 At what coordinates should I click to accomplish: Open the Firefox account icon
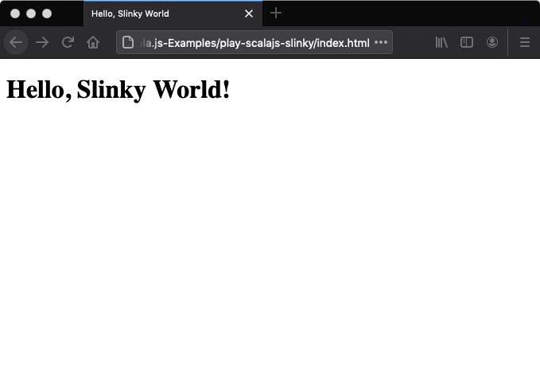[x=492, y=42]
